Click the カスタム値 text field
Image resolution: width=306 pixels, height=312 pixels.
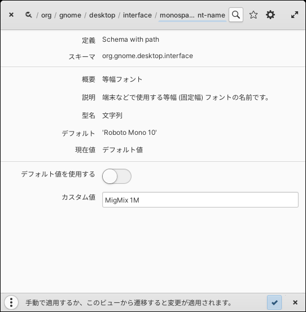pyautogui.click(x=200, y=200)
